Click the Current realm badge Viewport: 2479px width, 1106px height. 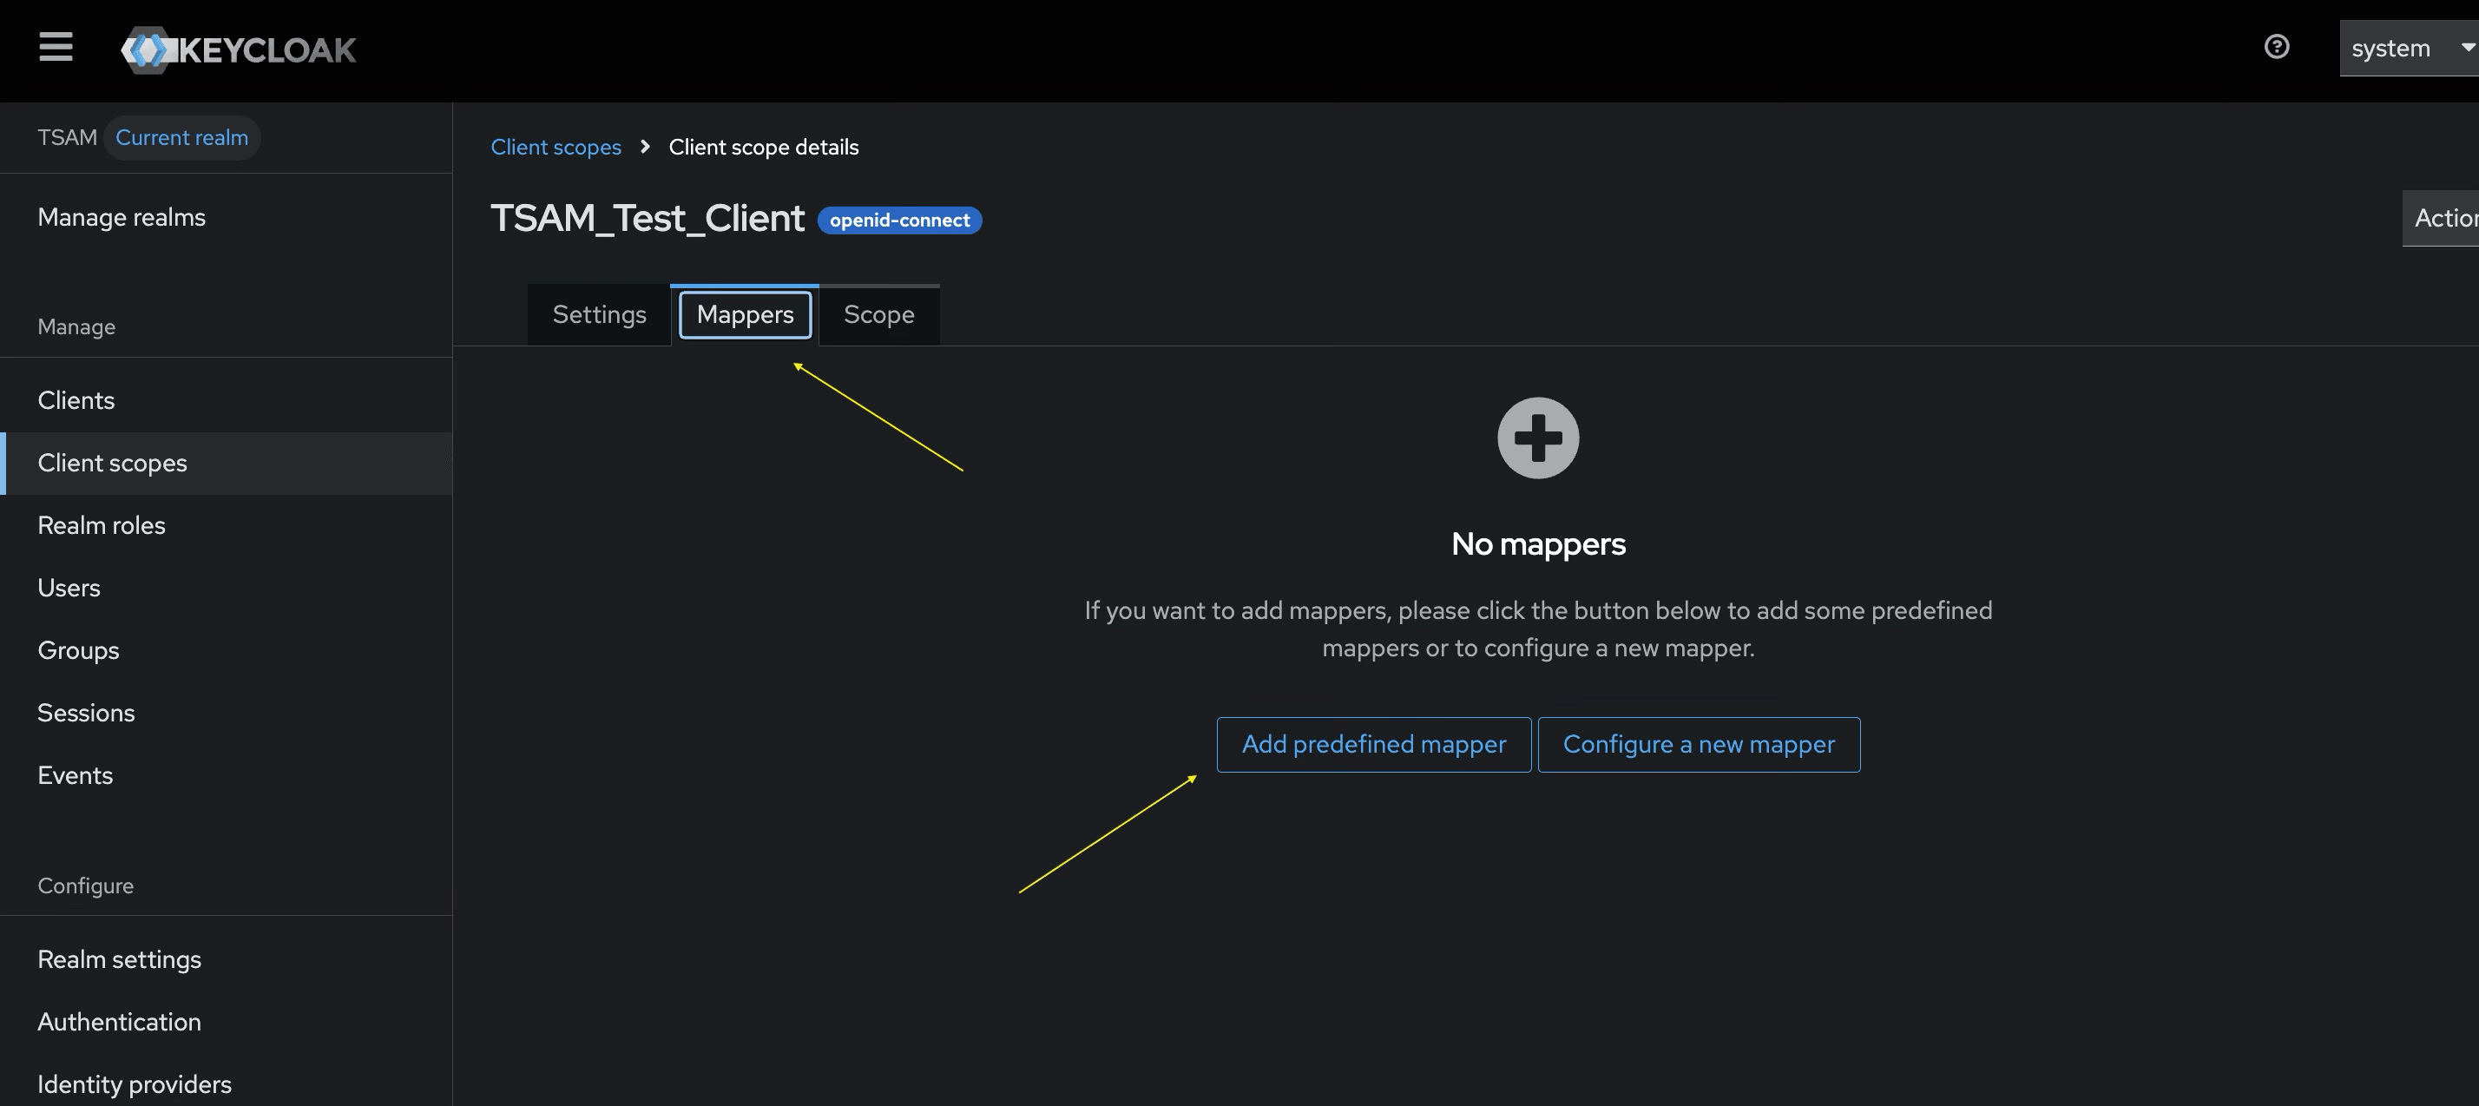click(x=182, y=138)
